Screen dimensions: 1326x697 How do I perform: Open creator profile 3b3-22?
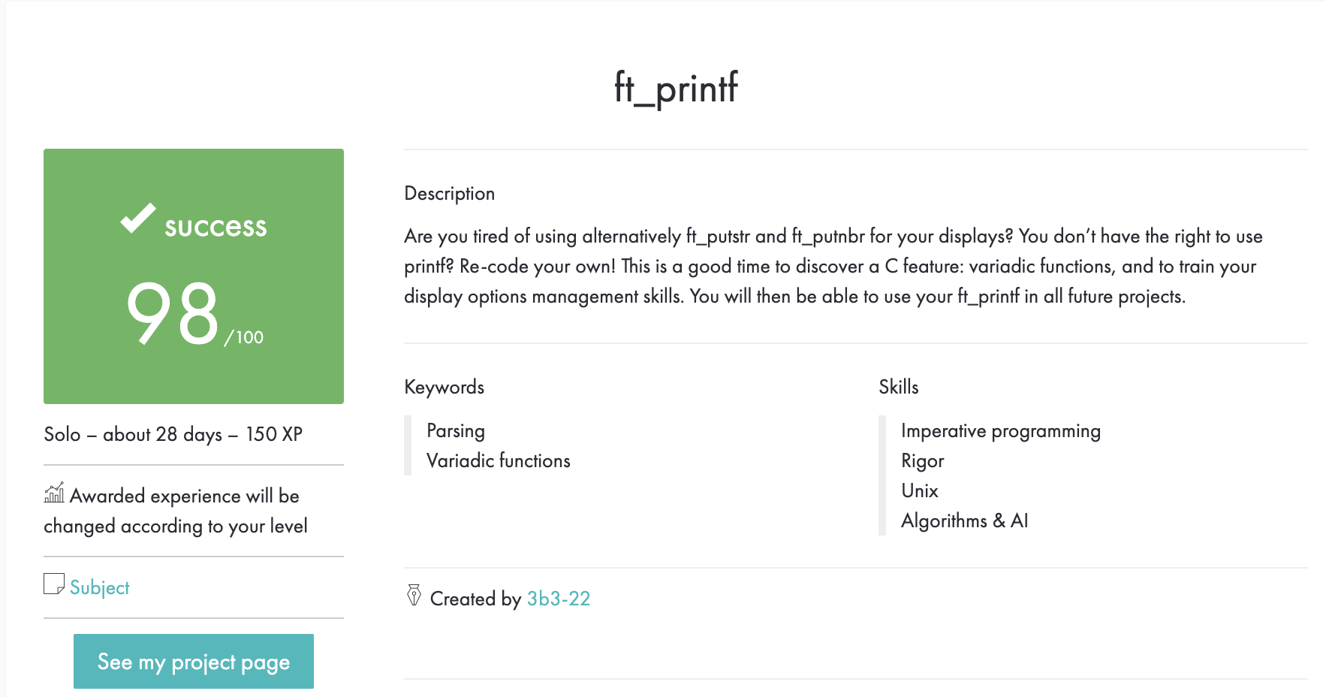click(558, 599)
